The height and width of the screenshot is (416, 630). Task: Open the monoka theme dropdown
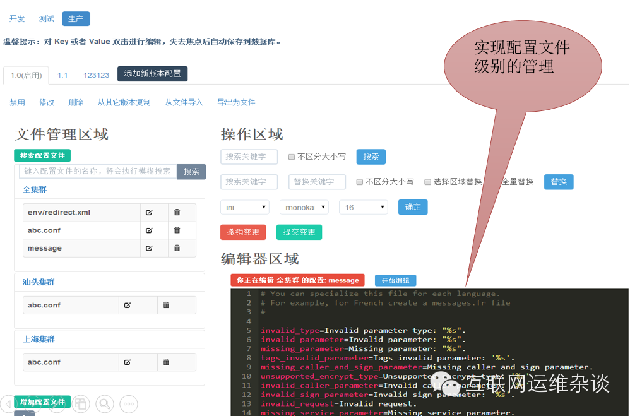click(x=304, y=206)
